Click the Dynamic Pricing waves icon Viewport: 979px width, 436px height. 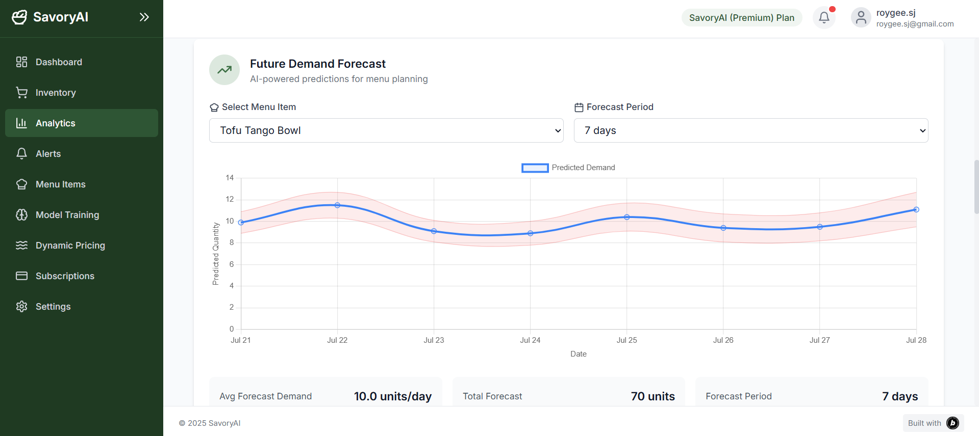click(x=21, y=246)
